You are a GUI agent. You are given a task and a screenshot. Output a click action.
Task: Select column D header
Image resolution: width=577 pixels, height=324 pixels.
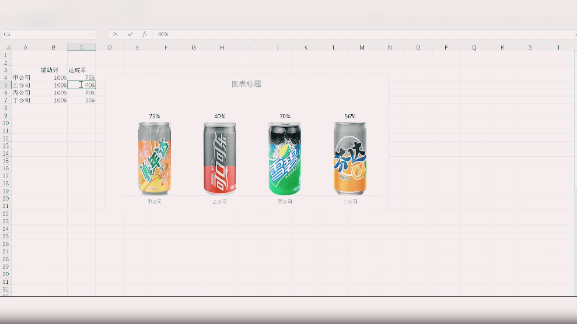pyautogui.click(x=109, y=47)
